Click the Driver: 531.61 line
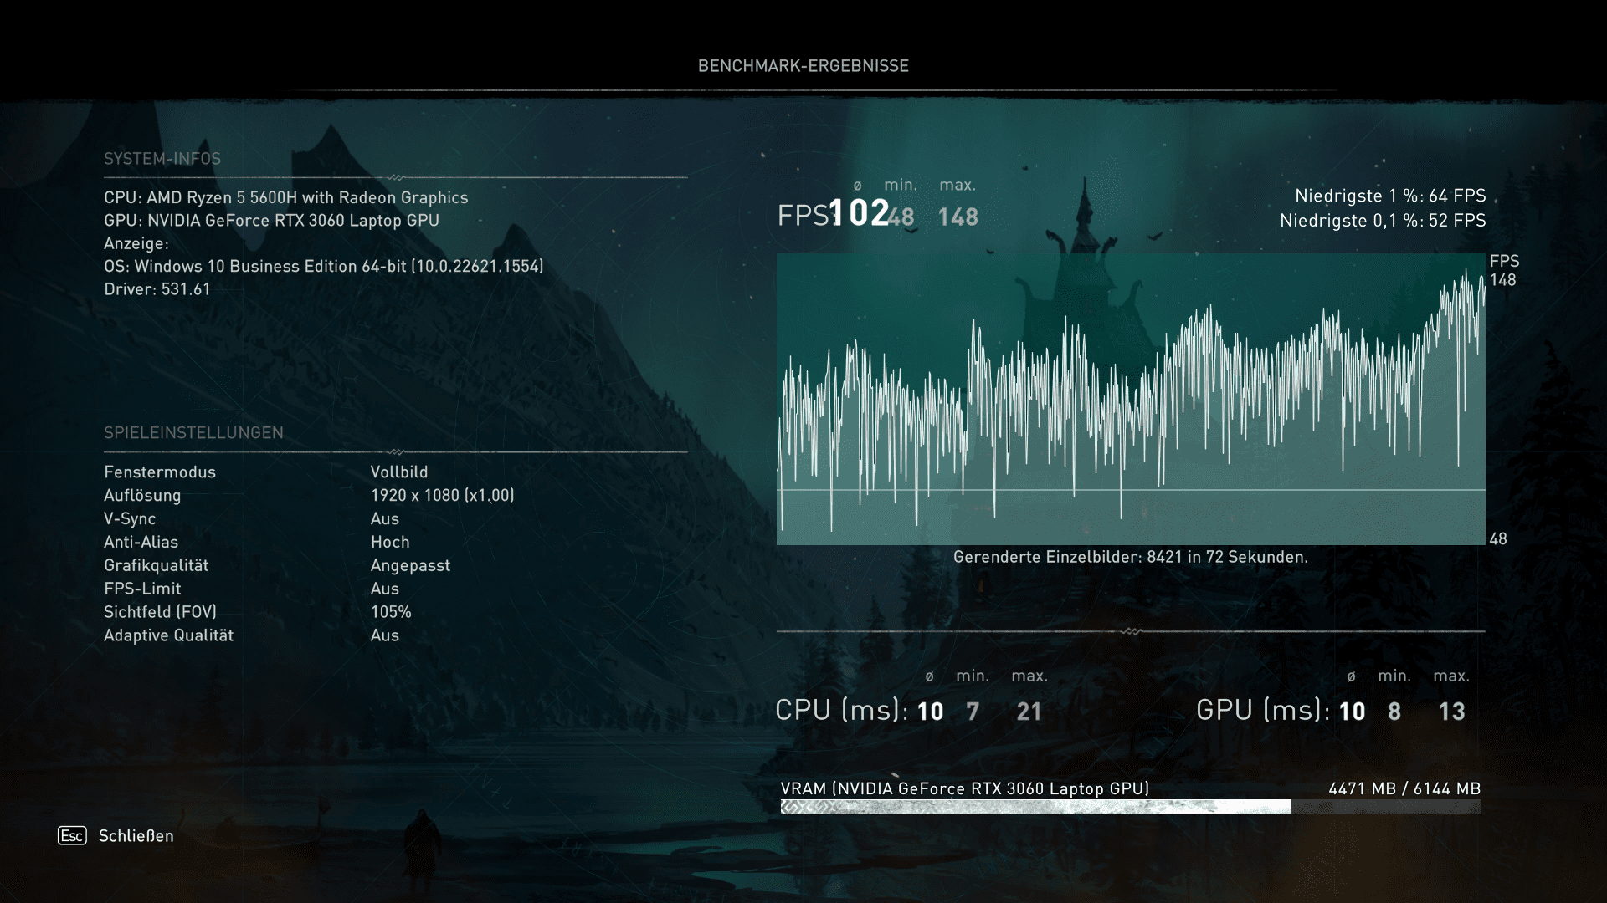Viewport: 1607px width, 903px height. 157,288
